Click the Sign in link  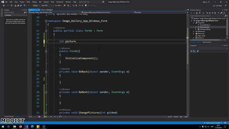pyautogui.click(x=205, y=2)
